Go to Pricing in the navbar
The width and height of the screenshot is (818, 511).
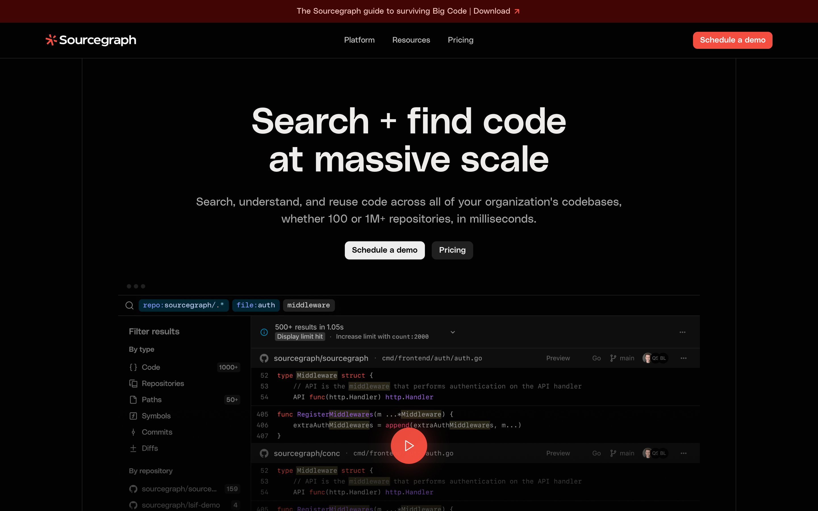(x=460, y=40)
